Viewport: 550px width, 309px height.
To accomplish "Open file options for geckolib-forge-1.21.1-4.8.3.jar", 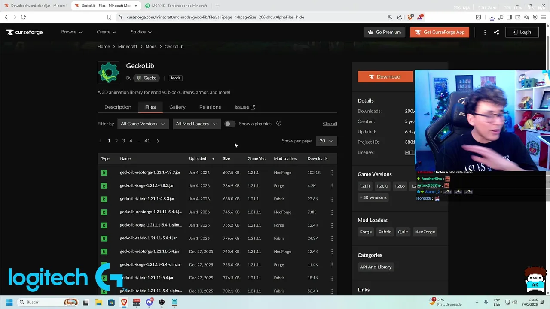I will [332, 186].
